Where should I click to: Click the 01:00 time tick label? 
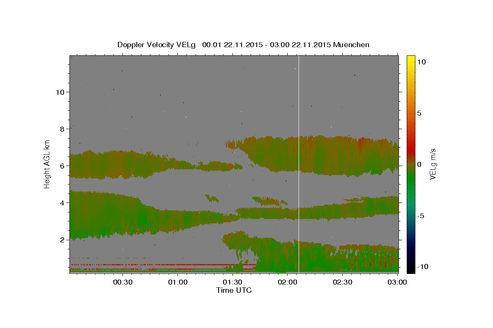[x=178, y=282]
